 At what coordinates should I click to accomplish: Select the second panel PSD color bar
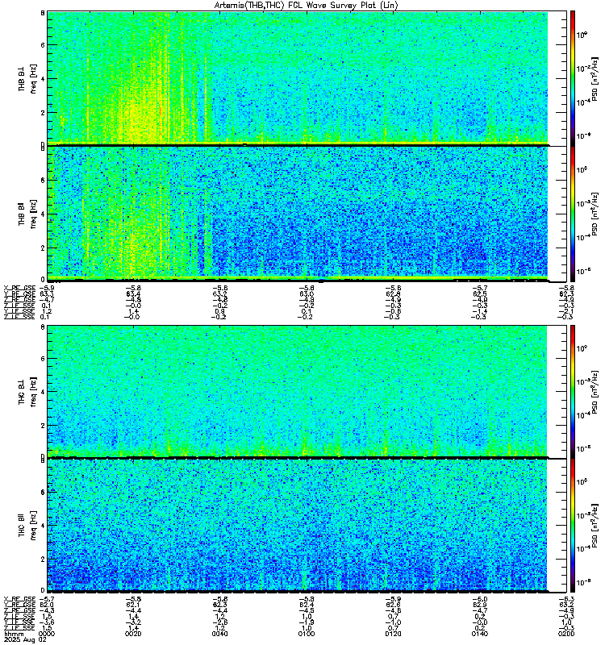[573, 214]
